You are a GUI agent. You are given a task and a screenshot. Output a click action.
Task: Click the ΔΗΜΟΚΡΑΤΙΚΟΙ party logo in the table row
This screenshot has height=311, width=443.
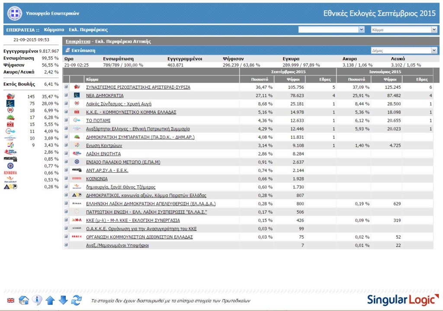tap(77, 195)
